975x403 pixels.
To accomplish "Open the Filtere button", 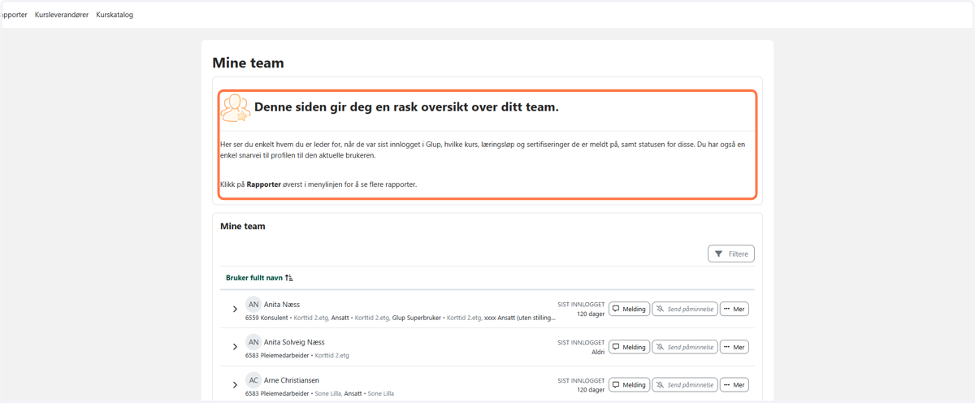I will coord(731,253).
